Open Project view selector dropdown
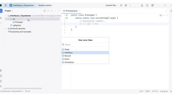 (9, 11)
